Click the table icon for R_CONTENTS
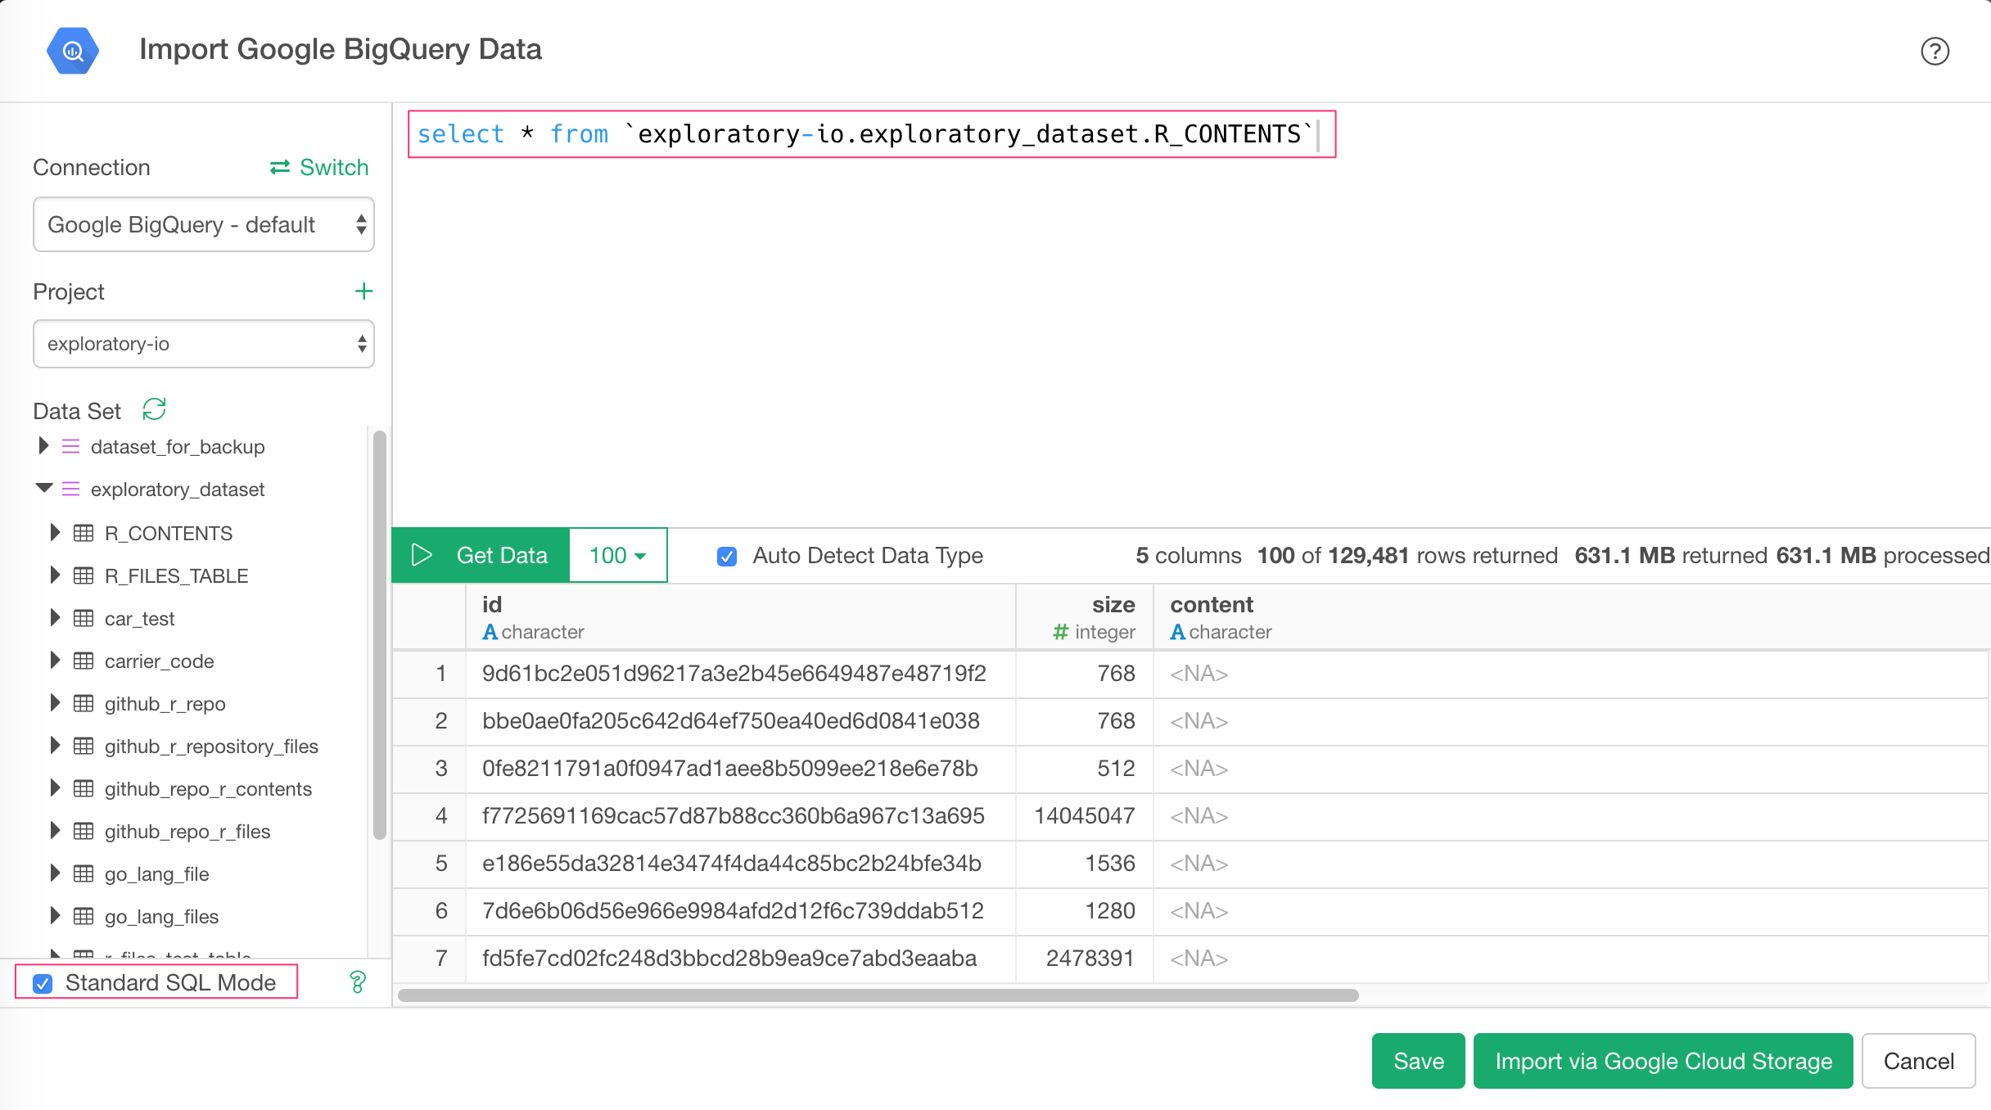This screenshot has width=1991, height=1110. (x=84, y=533)
